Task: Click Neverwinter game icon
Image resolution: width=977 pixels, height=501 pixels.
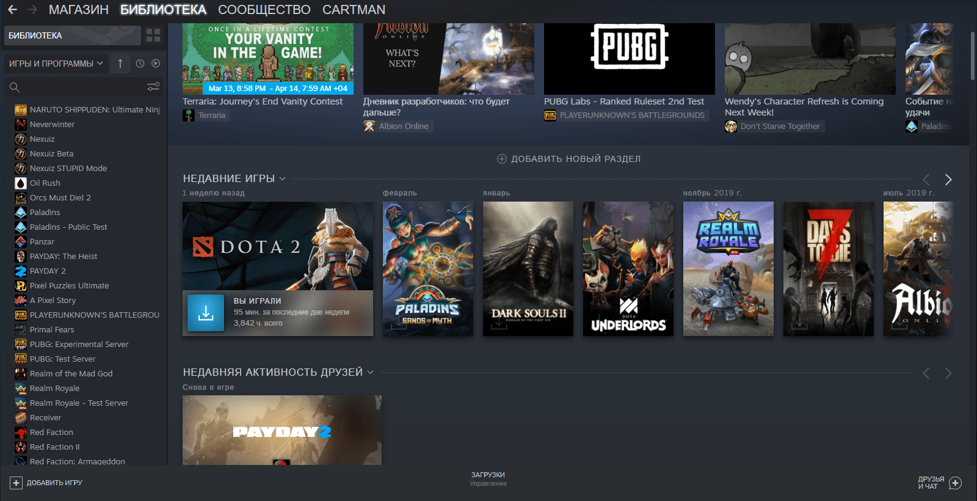Action: [x=21, y=125]
